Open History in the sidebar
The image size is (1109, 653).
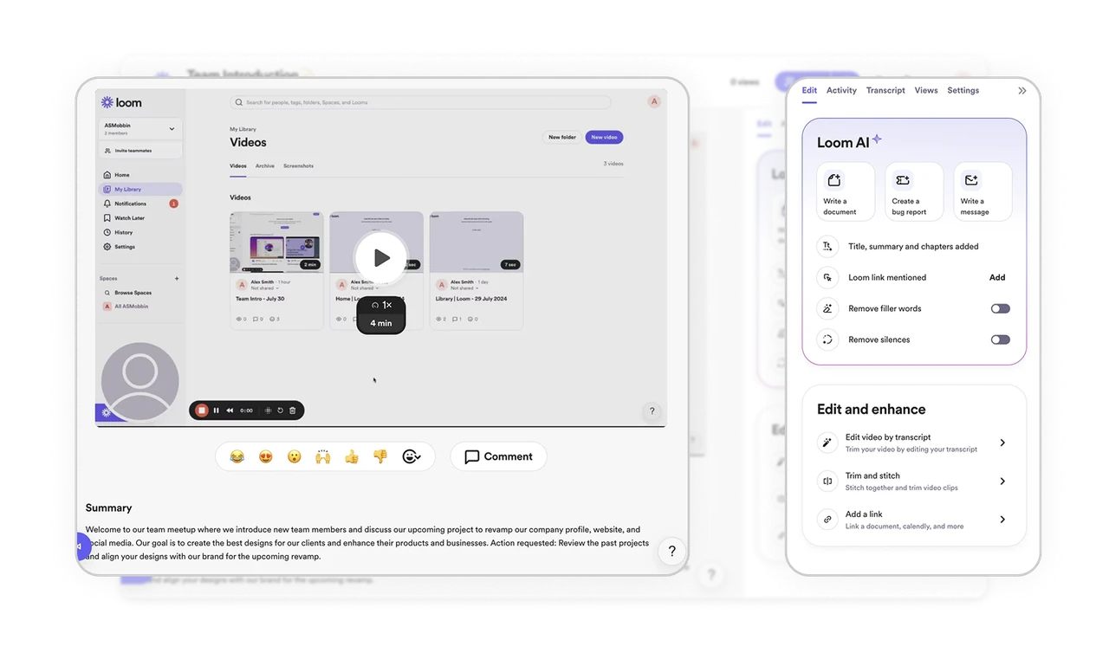[x=128, y=231]
